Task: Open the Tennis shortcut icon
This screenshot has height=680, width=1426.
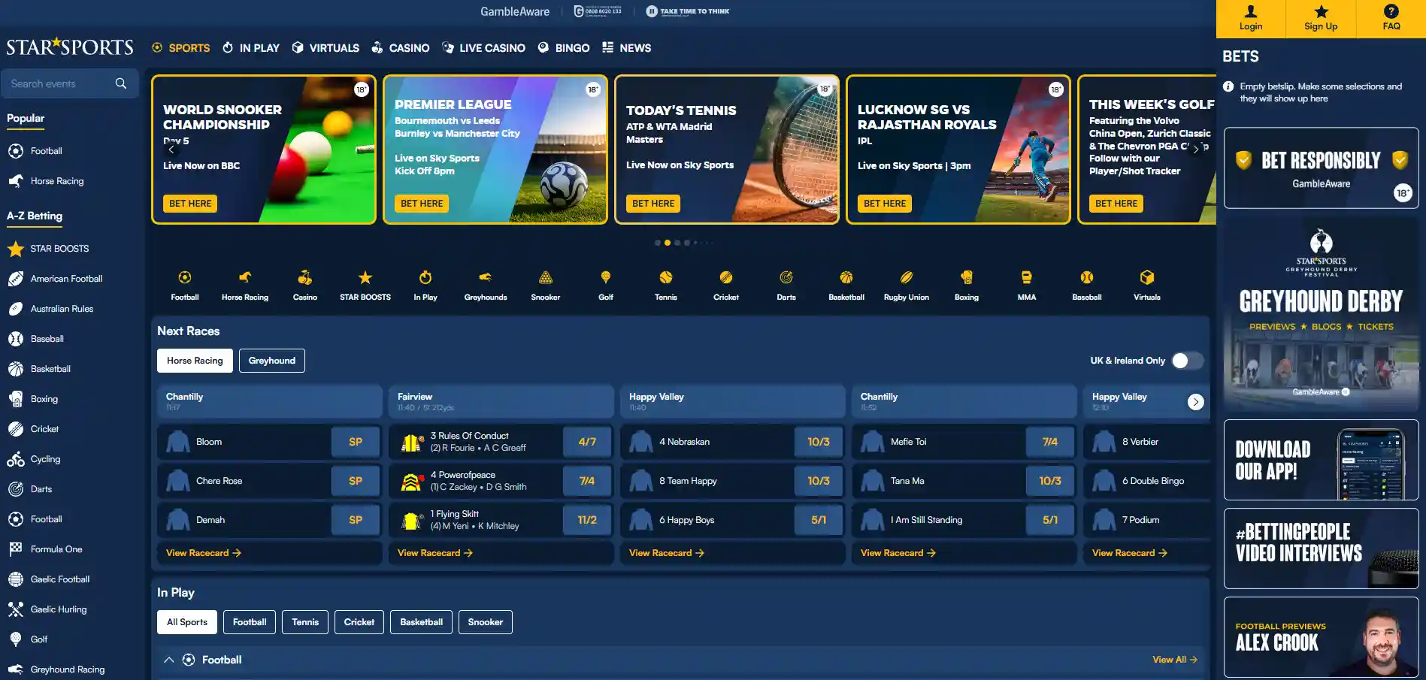Action: tap(666, 278)
